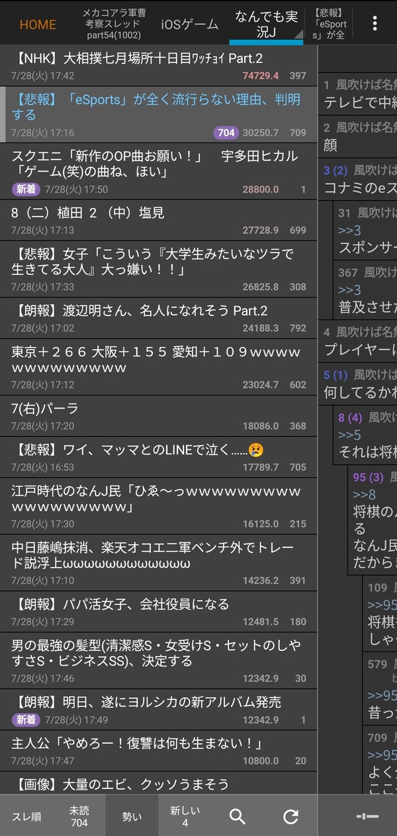Open thread 江戸時代のなんJ民
Image resolution: width=397 pixels, height=836 pixels.
coord(159,506)
